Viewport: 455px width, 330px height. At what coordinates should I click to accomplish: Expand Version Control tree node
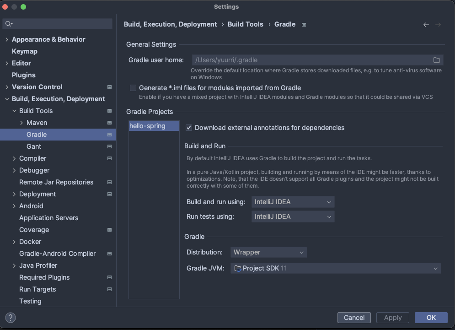7,87
